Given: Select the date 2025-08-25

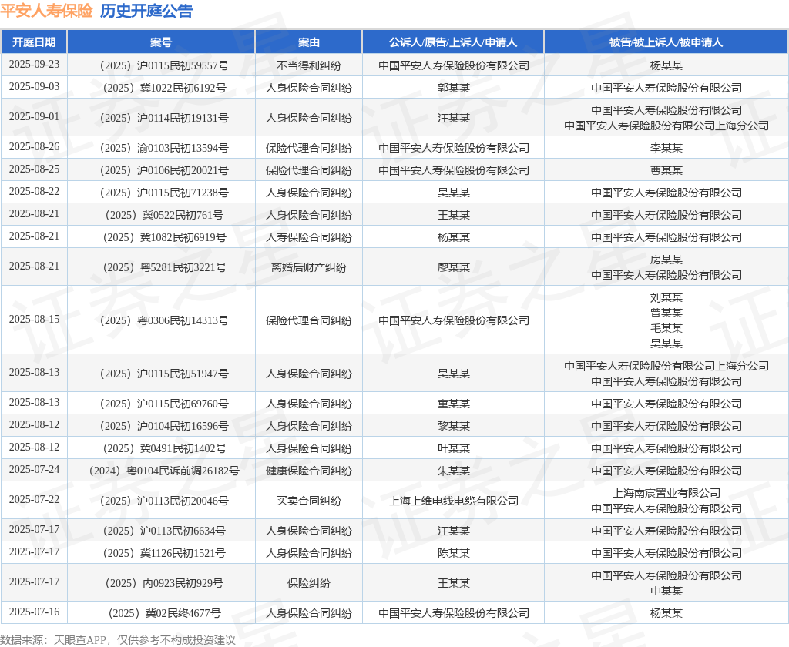Looking at the screenshot, I should click(34, 169).
